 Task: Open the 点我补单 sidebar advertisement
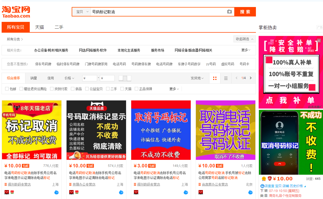click(x=291, y=72)
